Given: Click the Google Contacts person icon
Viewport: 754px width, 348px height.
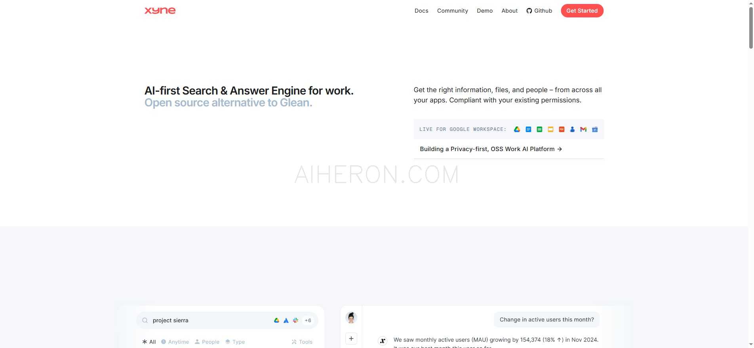Looking at the screenshot, I should click(x=572, y=129).
